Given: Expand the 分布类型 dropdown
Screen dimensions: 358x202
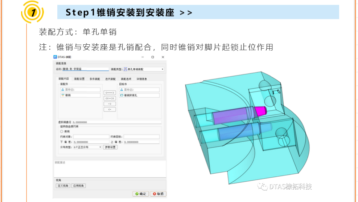Looking at the screenshot, I should pyautogui.click(x=100, y=147).
